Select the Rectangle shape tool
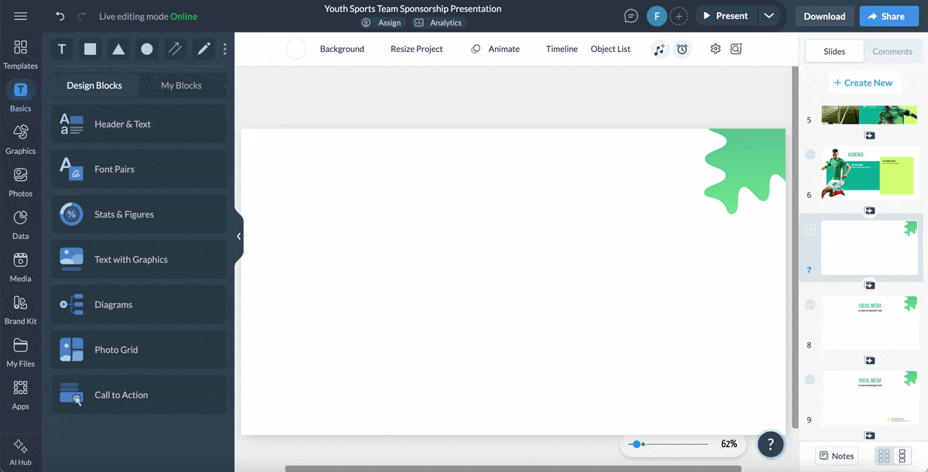The image size is (928, 472). coord(90,49)
